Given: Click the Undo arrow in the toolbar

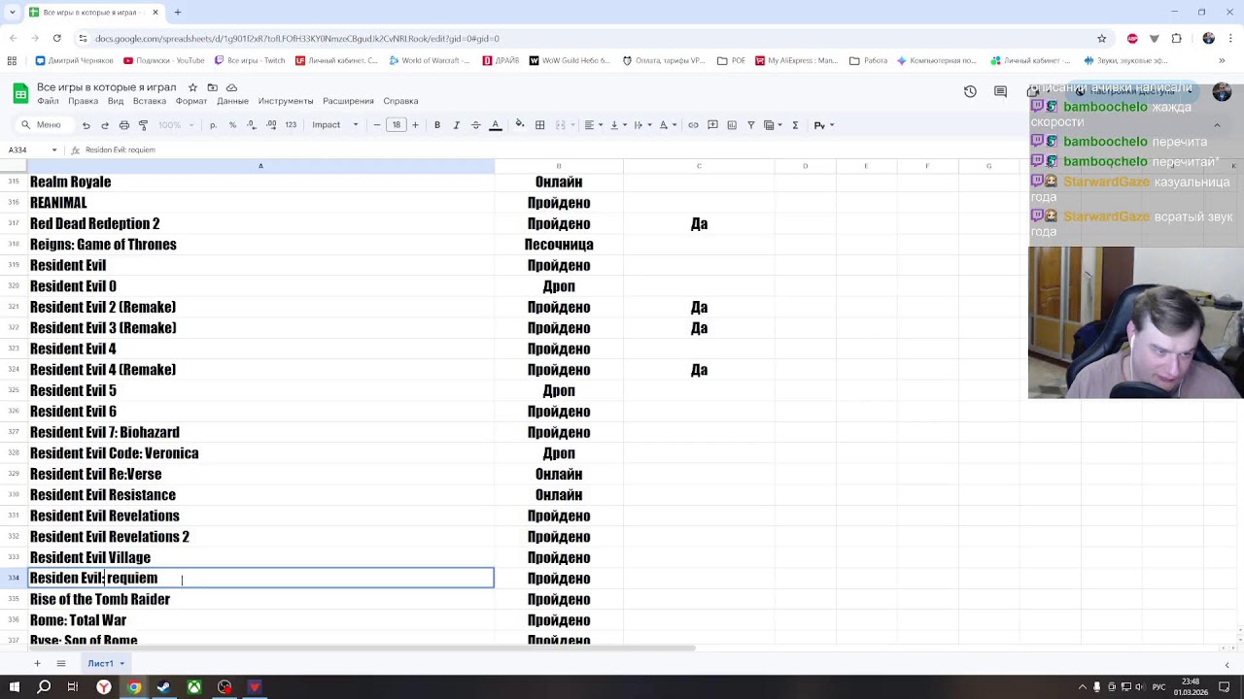Looking at the screenshot, I should (x=86, y=125).
